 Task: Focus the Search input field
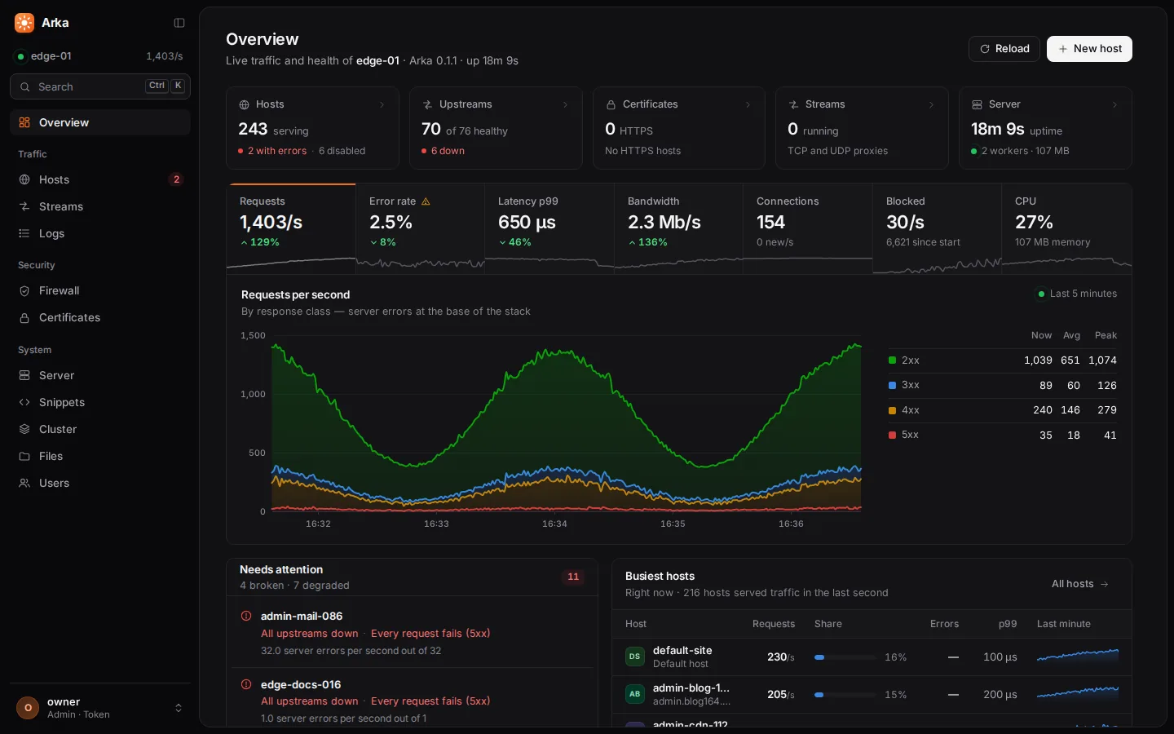100,86
